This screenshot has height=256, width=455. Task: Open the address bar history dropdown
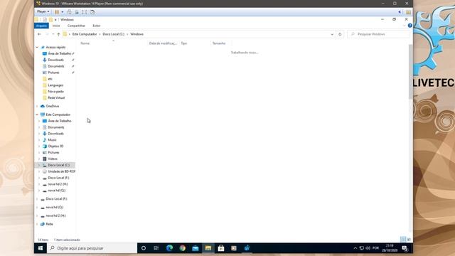point(332,34)
